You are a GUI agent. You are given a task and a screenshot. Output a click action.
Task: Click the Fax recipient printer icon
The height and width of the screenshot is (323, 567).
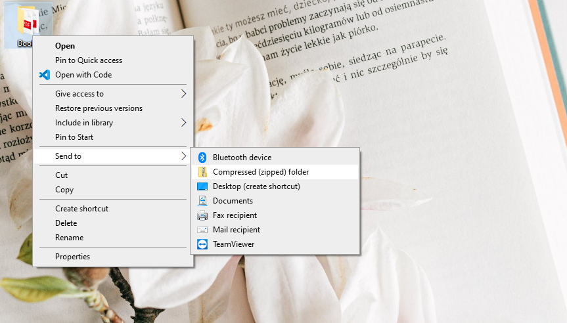click(202, 215)
